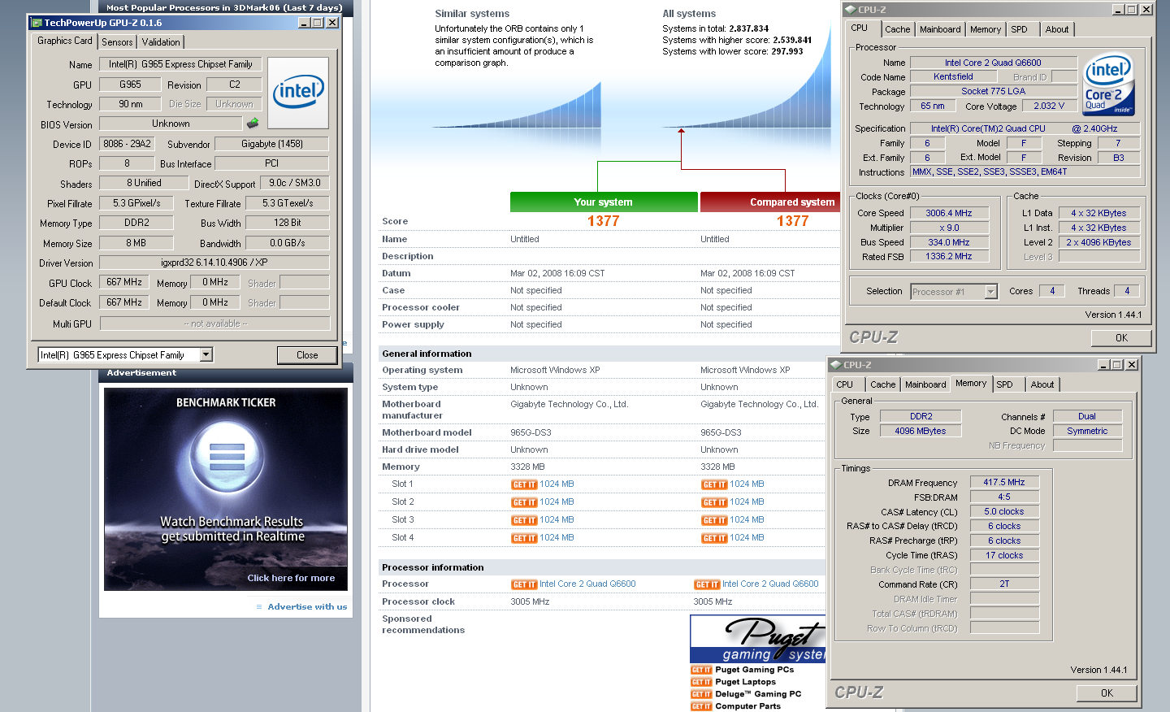This screenshot has width=1170, height=712.
Task: Open Puget Gaming PCs link
Action: point(755,670)
